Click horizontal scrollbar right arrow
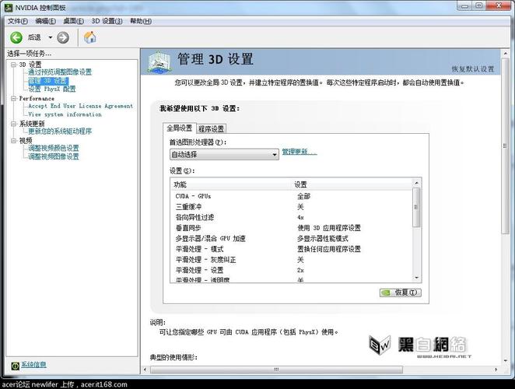Screen dimensions: 515x389 click(x=496, y=370)
